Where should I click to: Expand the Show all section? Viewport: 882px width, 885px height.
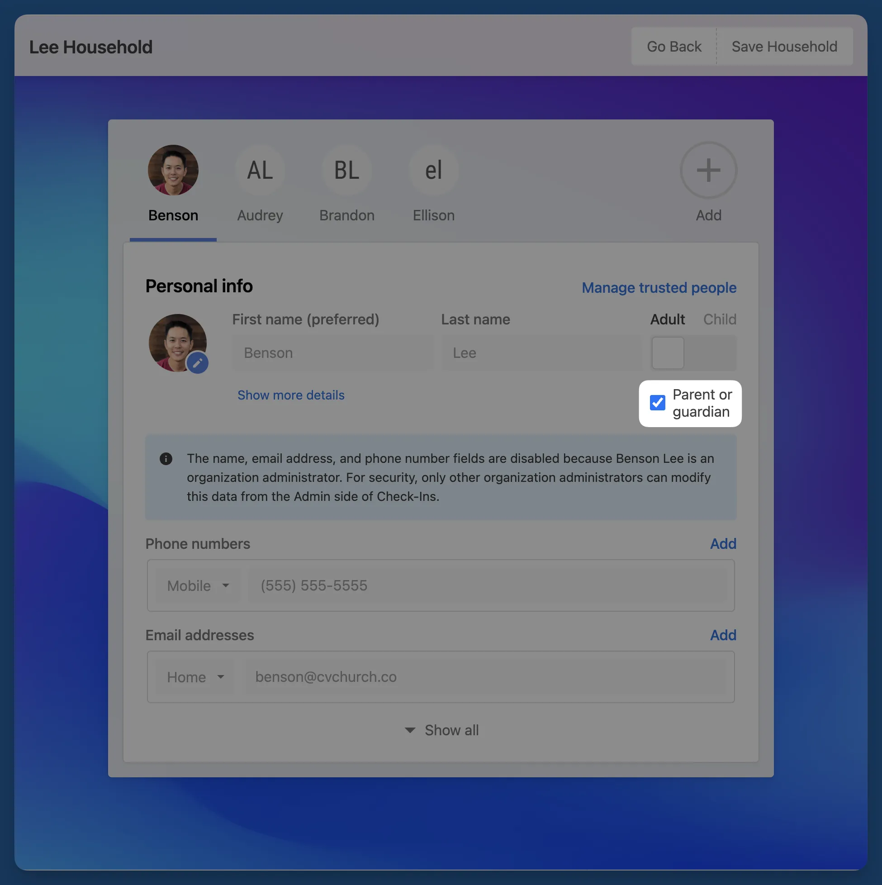coord(441,730)
